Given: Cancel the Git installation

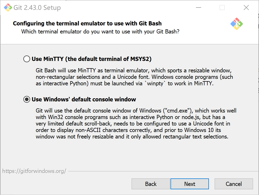Looking at the screenshot, I should [x=234, y=184].
